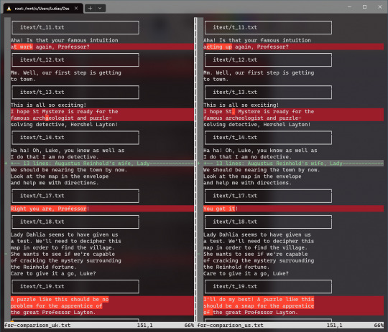Click itext/t_13.txt header in left pane
Viewport: 388px width, 332px height.
[75, 92]
